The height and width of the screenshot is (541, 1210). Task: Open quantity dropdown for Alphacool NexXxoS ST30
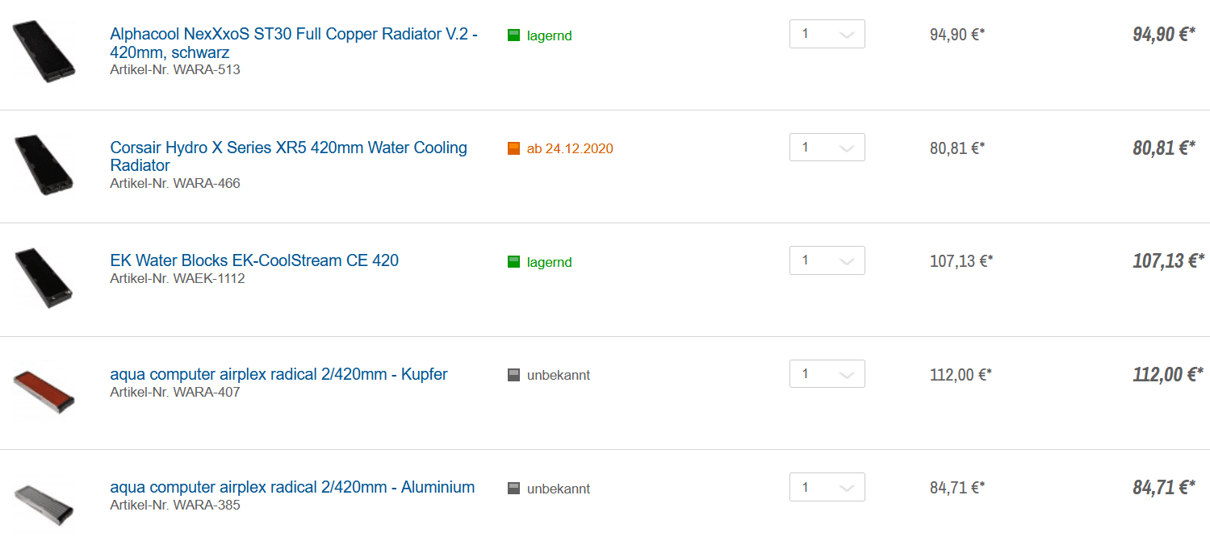pos(827,35)
